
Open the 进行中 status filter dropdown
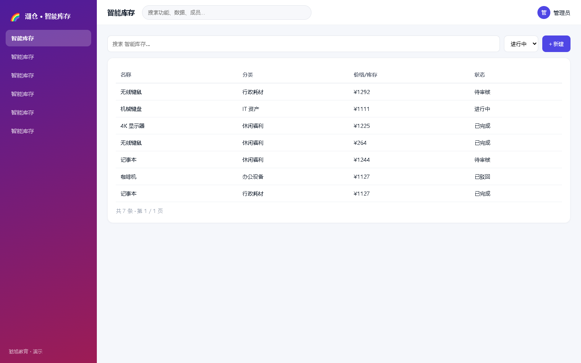(x=521, y=44)
